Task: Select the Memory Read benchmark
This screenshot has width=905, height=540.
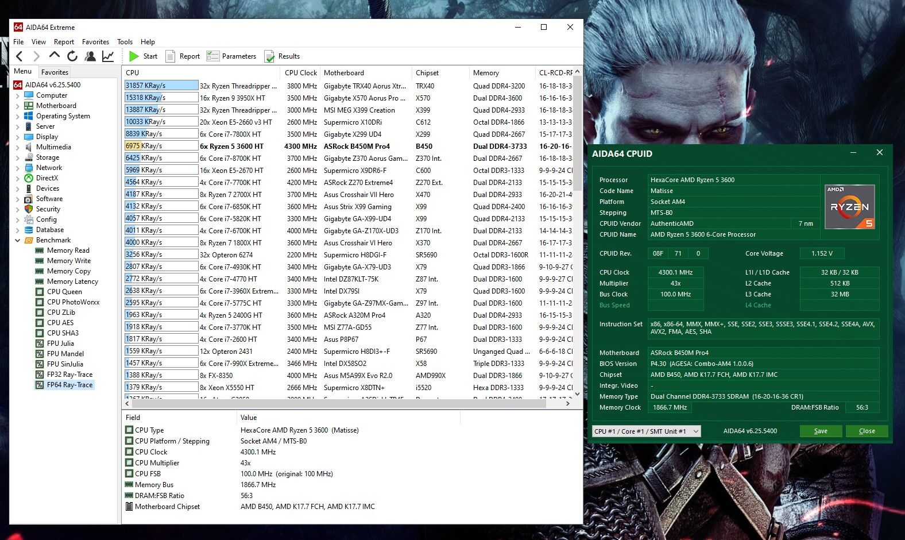Action: (x=62, y=250)
